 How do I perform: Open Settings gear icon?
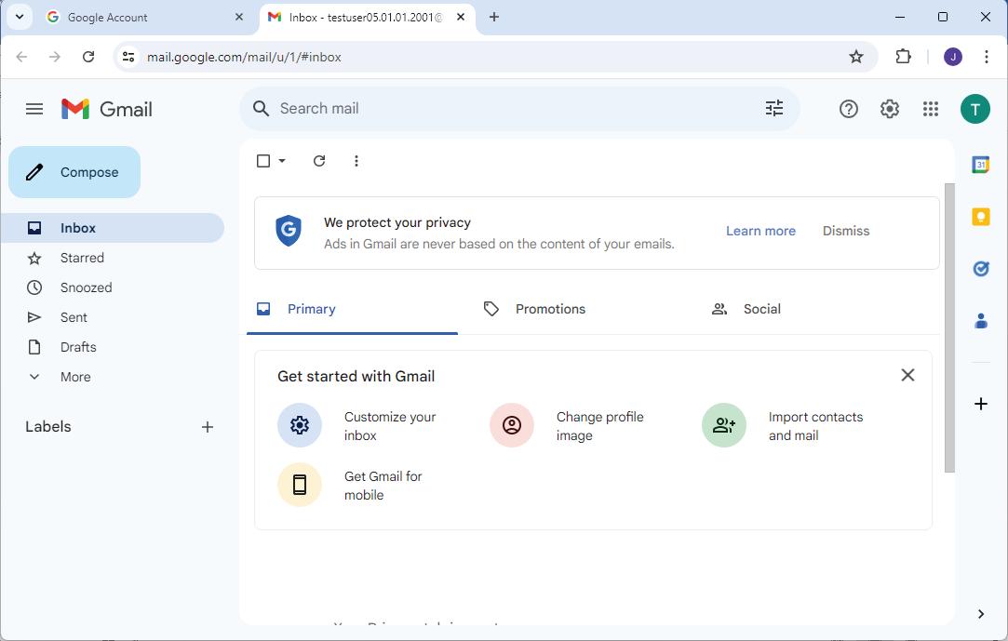pyautogui.click(x=890, y=109)
